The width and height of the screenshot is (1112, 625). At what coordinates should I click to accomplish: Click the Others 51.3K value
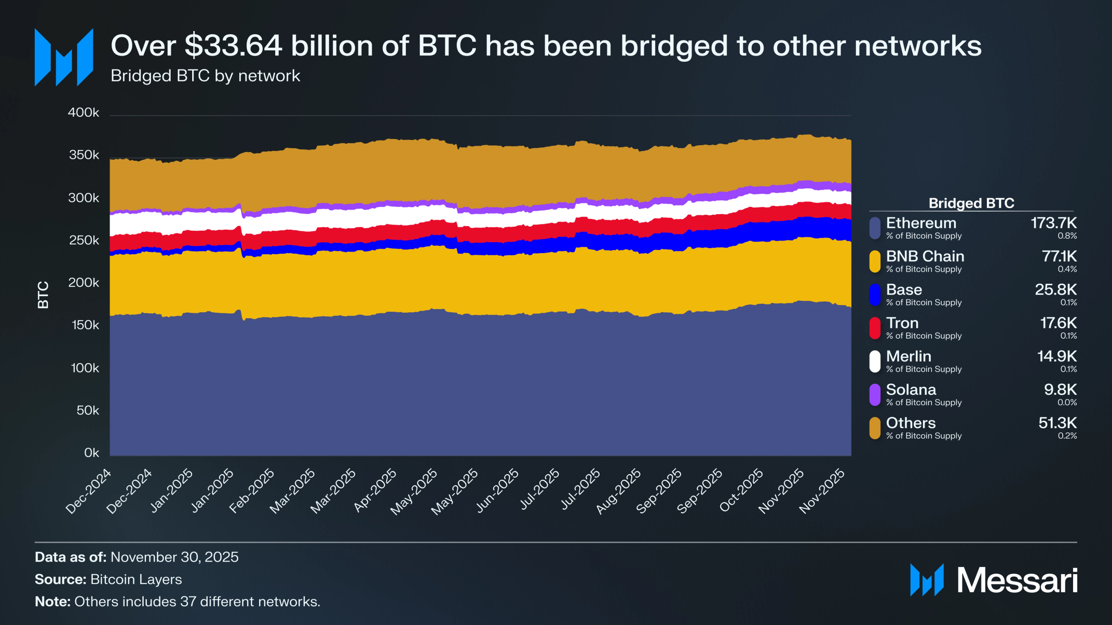[1057, 423]
